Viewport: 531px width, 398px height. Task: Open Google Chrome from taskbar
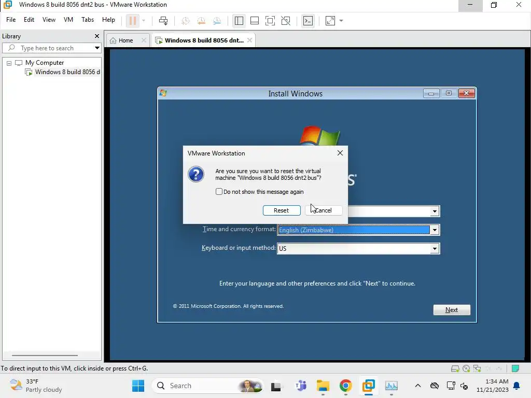[346, 386]
